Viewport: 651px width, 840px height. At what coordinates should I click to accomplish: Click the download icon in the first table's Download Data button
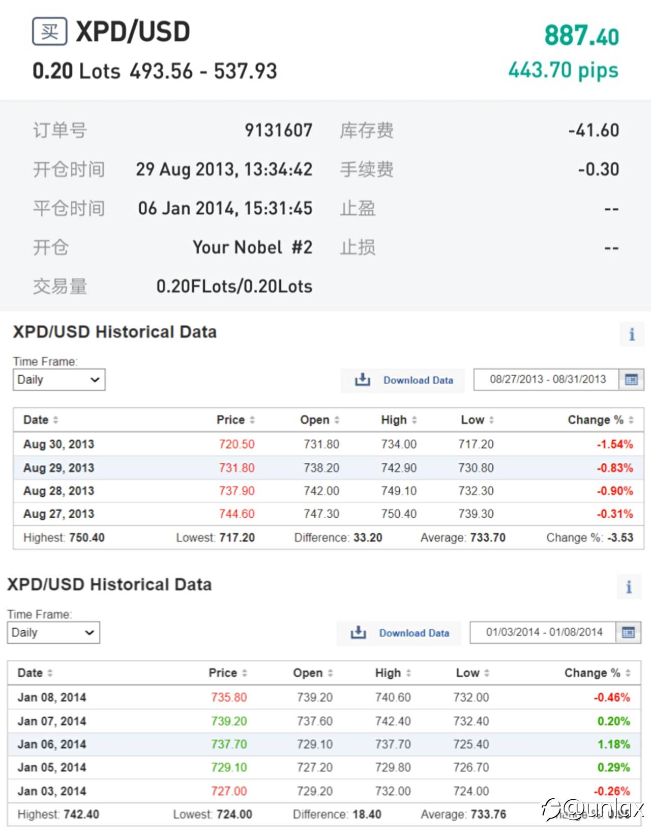(363, 380)
